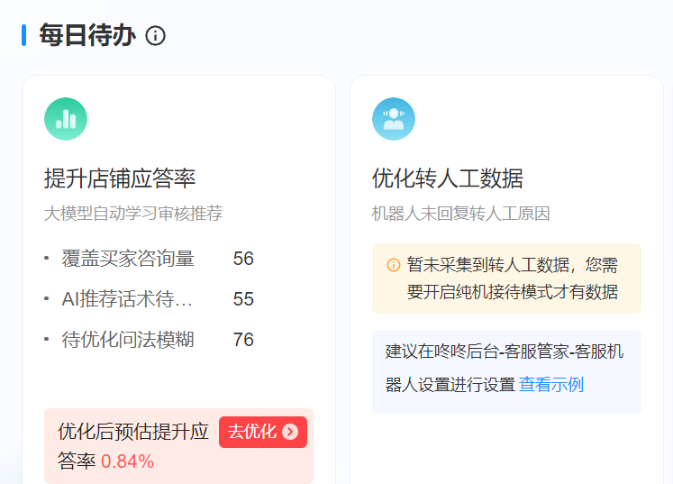Click the 优化转人工数据 card title
Image resolution: width=673 pixels, height=484 pixels.
(x=448, y=178)
